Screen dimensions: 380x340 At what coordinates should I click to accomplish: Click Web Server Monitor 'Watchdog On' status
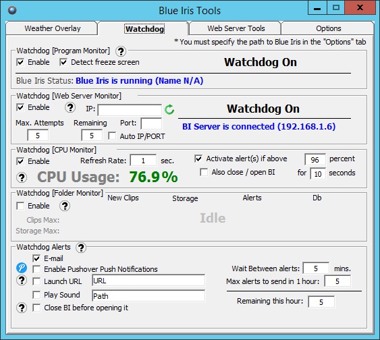pos(263,109)
